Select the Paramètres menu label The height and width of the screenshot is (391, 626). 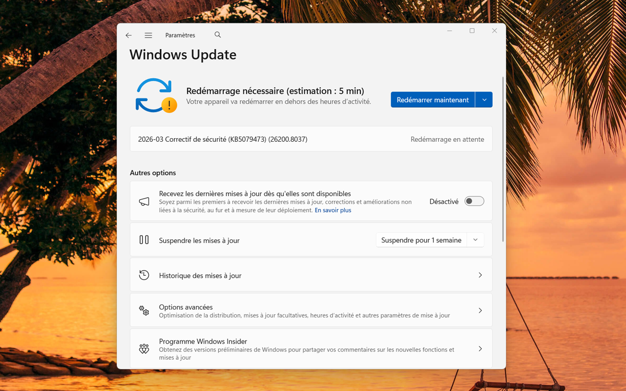pyautogui.click(x=180, y=35)
